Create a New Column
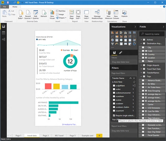 pyautogui.click(x=116, y=15)
